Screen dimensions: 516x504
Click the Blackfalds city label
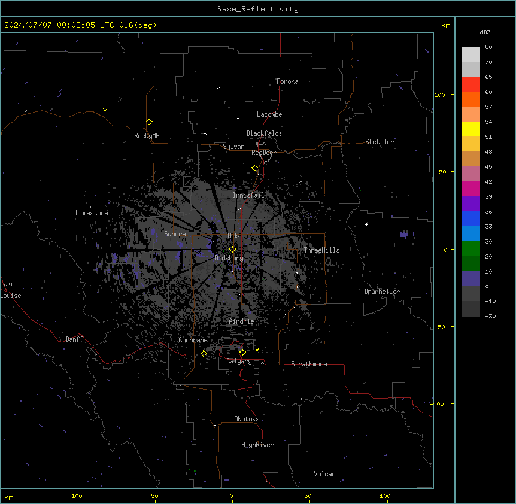point(264,133)
